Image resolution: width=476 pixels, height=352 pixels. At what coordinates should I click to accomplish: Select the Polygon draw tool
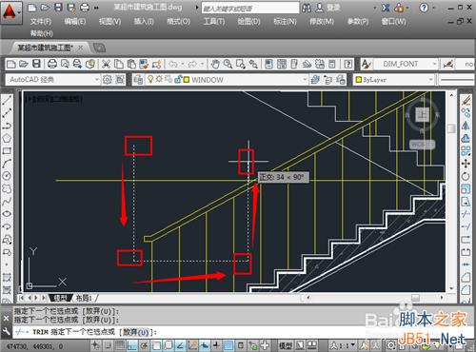(x=7, y=138)
